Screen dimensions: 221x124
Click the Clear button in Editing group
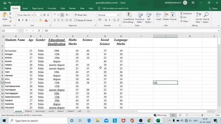[x=184, y=21]
